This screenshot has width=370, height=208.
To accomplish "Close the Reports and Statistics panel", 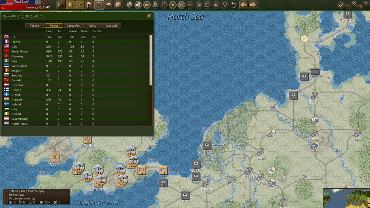I will [x=149, y=16].
